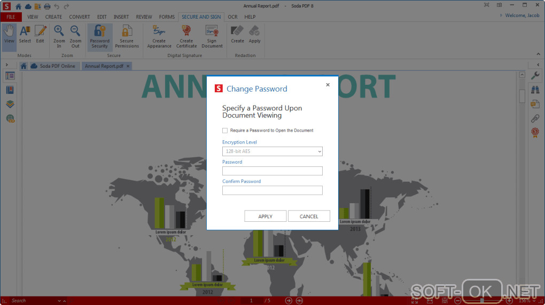The width and height of the screenshot is (545, 305).
Task: Open the layers sidebar panel
Action: pyautogui.click(x=10, y=104)
